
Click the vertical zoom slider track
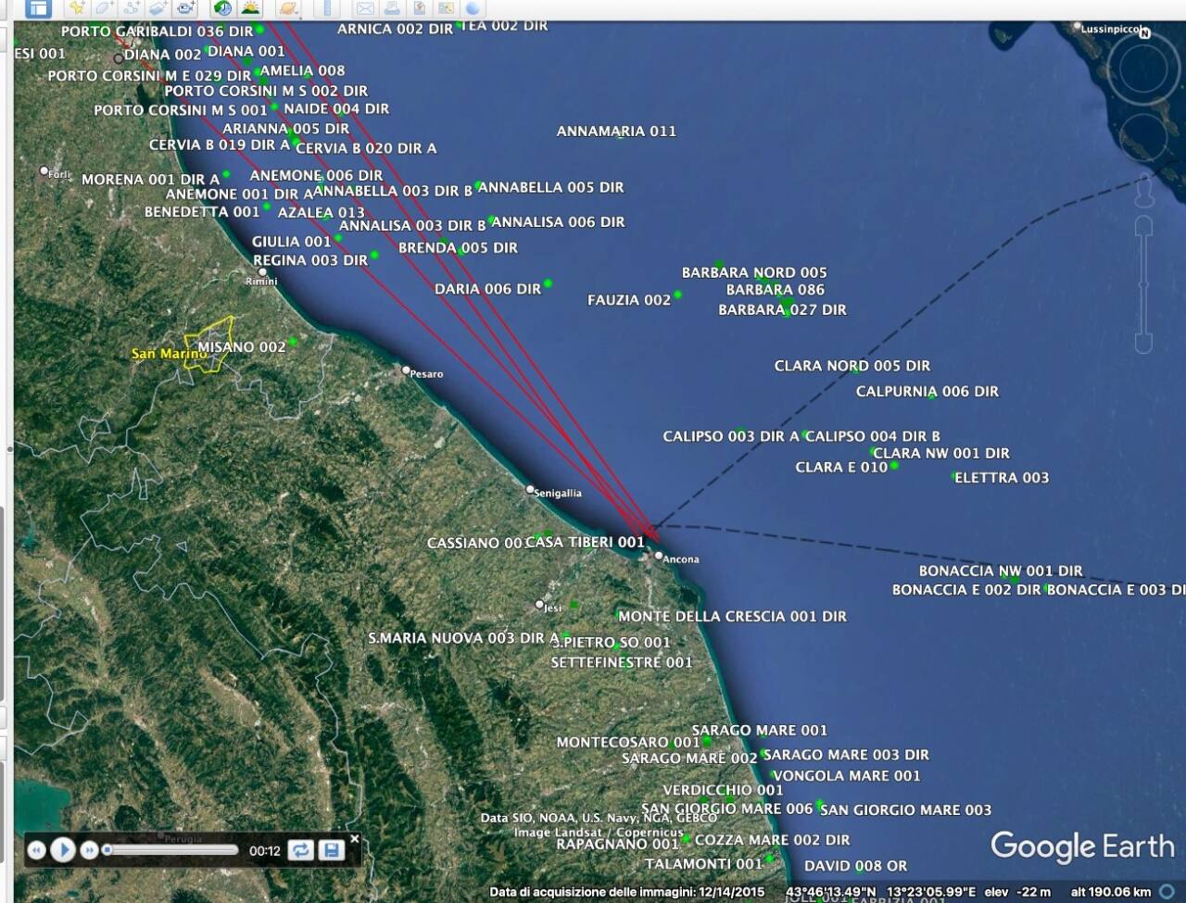pos(1143,285)
